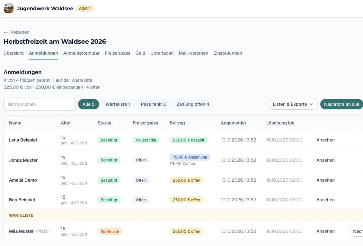Go to the Geld tab
This screenshot has height=246, width=363.
[x=140, y=53]
